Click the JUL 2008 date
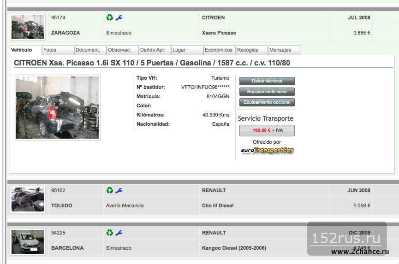 pos(359,18)
